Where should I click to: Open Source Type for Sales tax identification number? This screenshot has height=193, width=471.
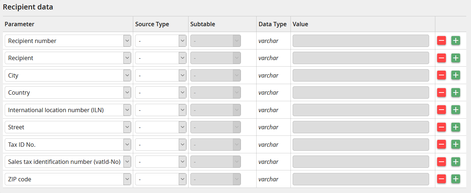tap(161, 162)
